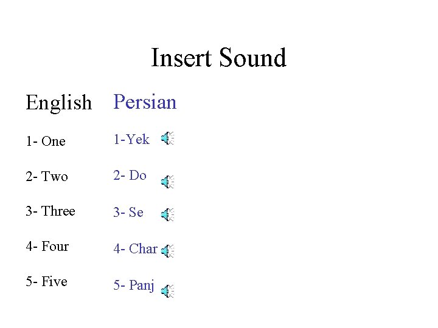Click the speaker icon next to 5- Panj
The height and width of the screenshot is (328, 438).
tap(167, 291)
